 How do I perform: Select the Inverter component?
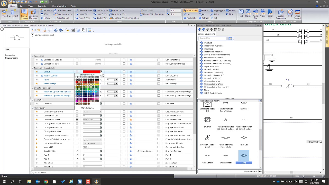point(207,122)
